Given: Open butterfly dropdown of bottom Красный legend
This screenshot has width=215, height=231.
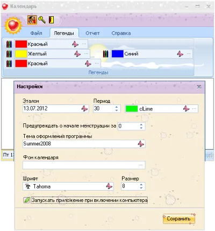Looking at the screenshot, I should 88,64.
